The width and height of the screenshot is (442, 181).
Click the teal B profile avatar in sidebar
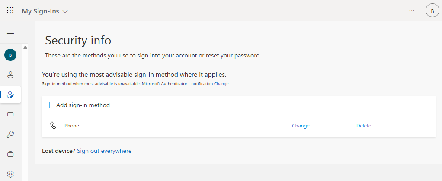pos(10,55)
